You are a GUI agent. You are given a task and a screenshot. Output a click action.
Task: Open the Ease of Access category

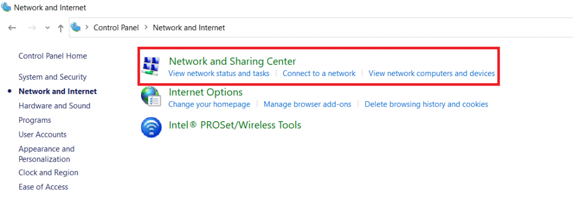tap(43, 187)
